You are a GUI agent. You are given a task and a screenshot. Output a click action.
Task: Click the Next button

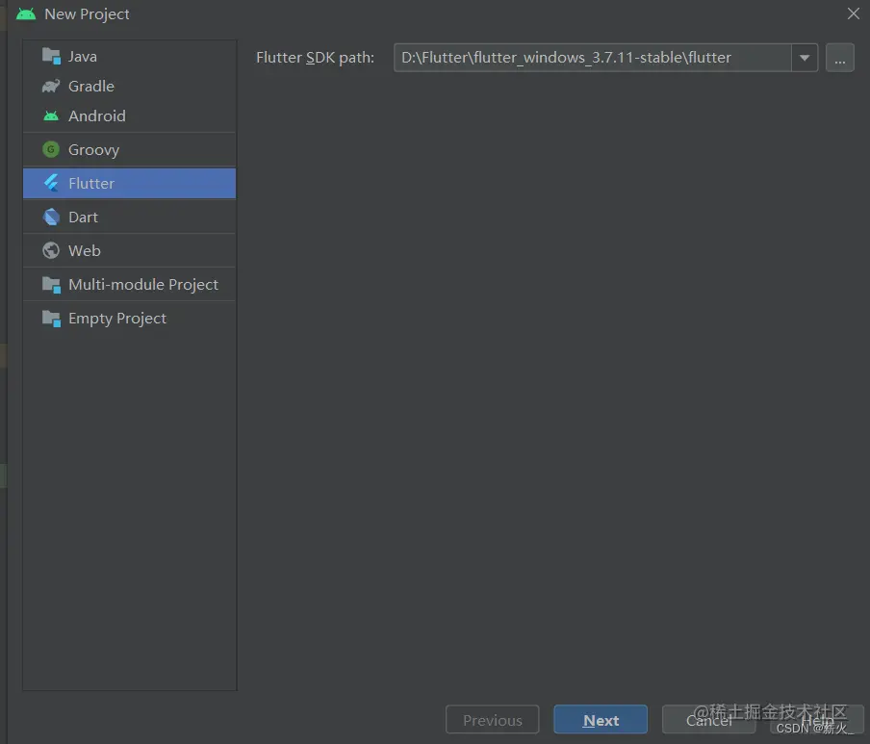pyautogui.click(x=601, y=720)
